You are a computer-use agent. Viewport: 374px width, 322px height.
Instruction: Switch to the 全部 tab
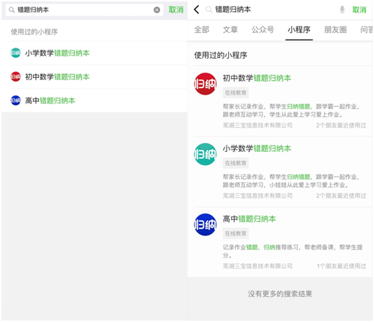[202, 29]
